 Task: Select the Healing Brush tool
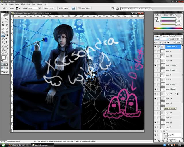click(3, 29)
